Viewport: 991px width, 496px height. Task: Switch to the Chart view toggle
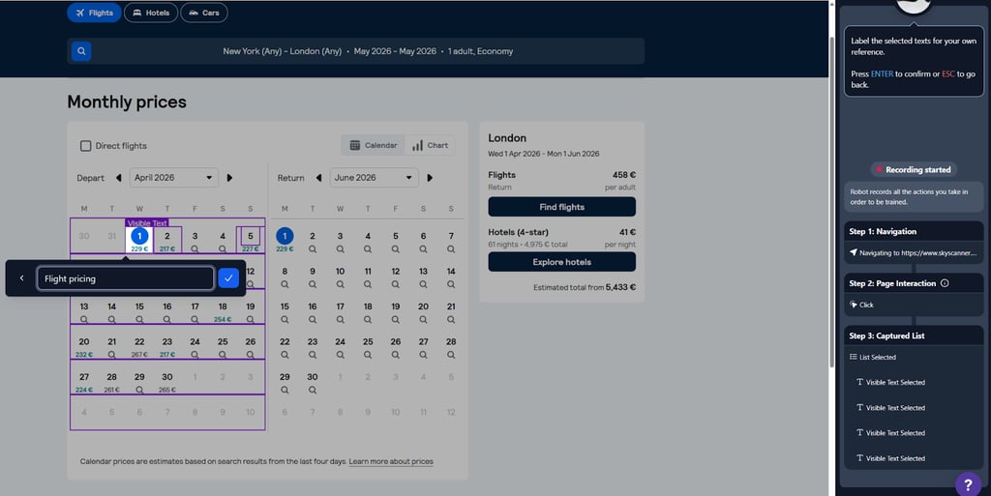[x=431, y=145]
